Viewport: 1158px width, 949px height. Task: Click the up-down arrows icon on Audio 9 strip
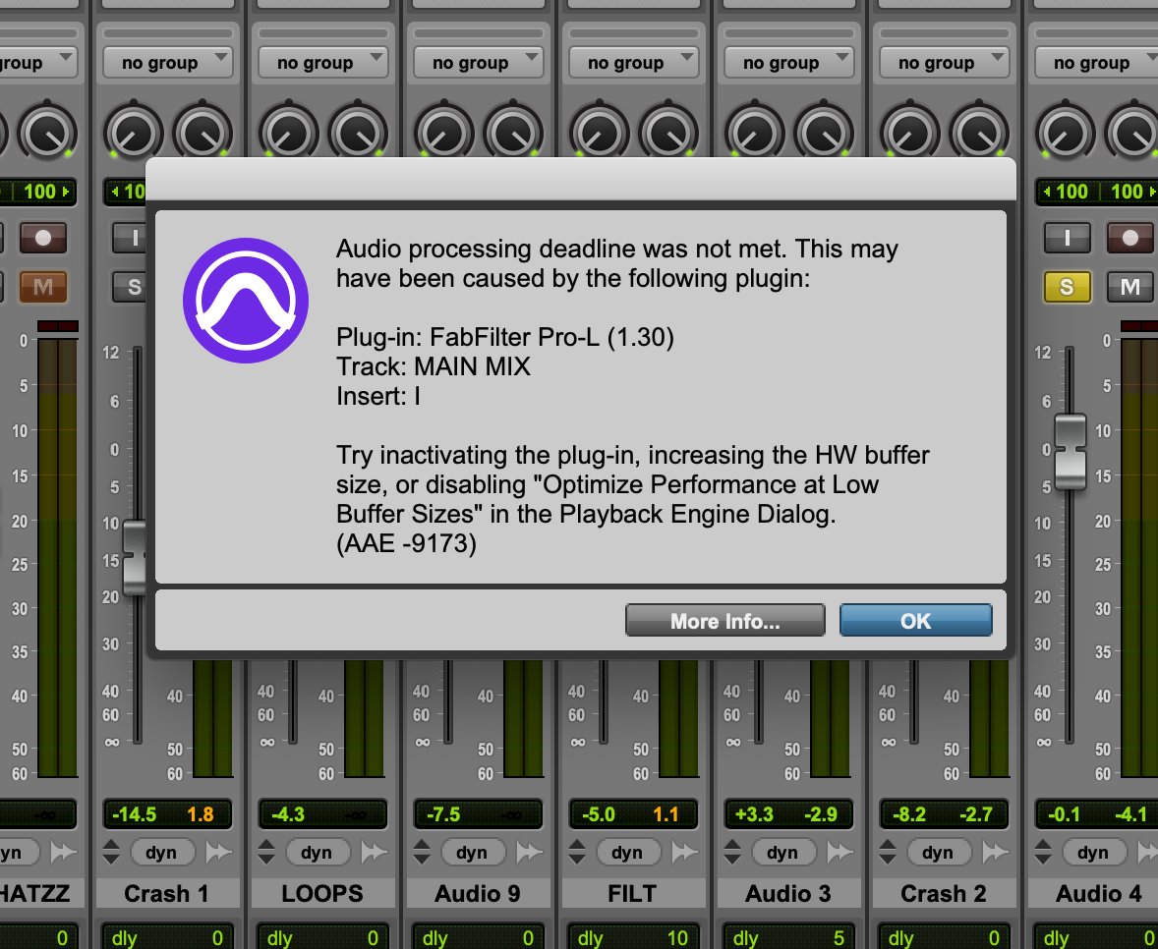click(x=422, y=853)
